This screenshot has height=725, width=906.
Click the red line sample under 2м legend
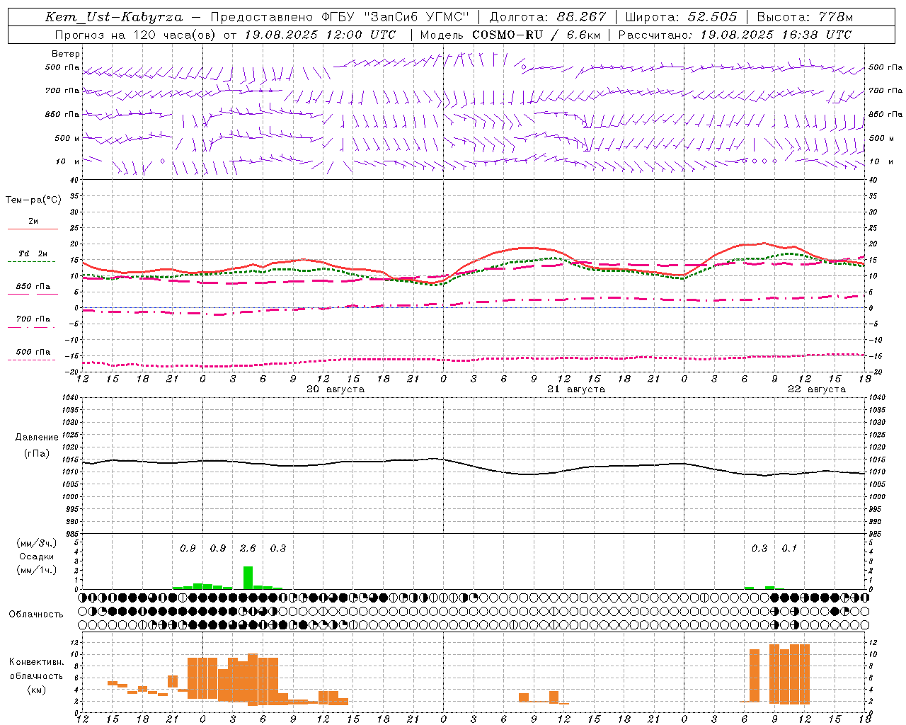click(33, 229)
